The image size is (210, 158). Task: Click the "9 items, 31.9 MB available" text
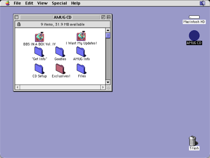(63, 24)
